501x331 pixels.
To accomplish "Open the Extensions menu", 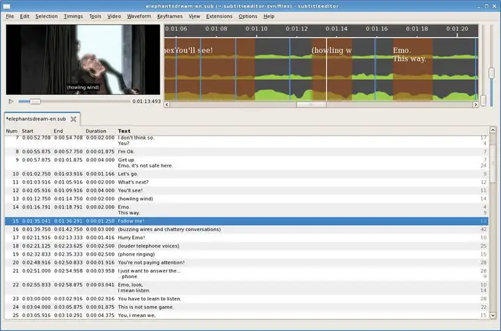I will 219,16.
